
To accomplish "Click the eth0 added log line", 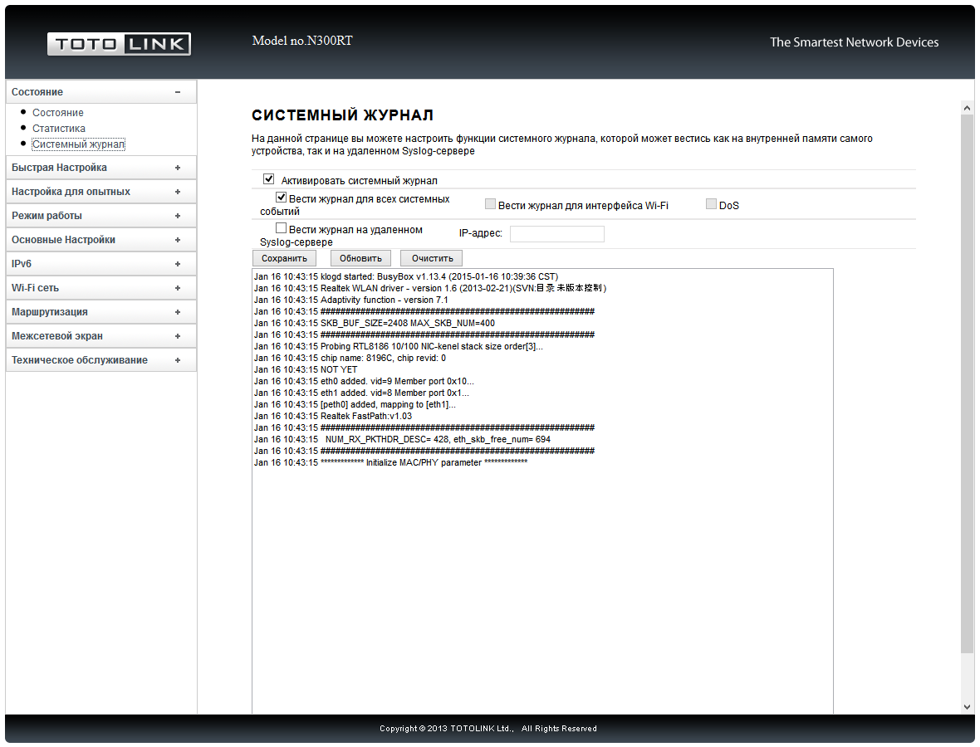I will click(364, 381).
